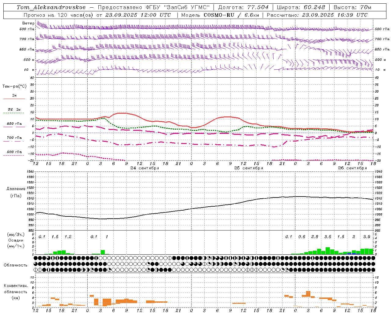Click the 2.8 precipitation amount
The image size is (391, 313).
click(x=315, y=237)
